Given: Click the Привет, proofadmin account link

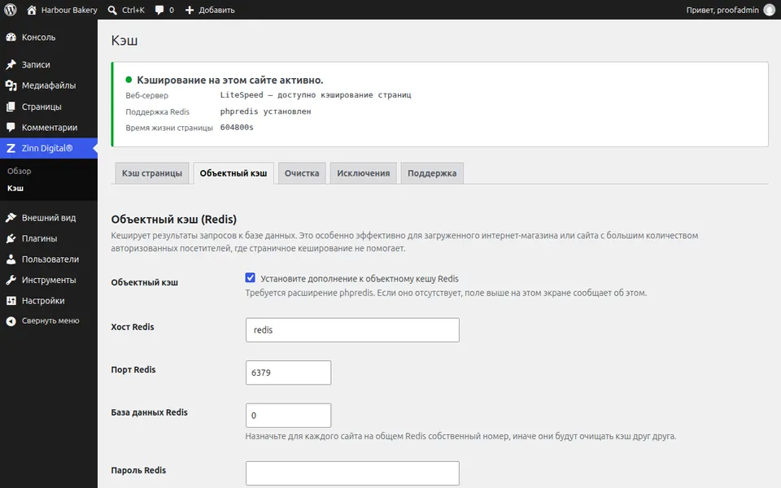Looking at the screenshot, I should click(722, 10).
